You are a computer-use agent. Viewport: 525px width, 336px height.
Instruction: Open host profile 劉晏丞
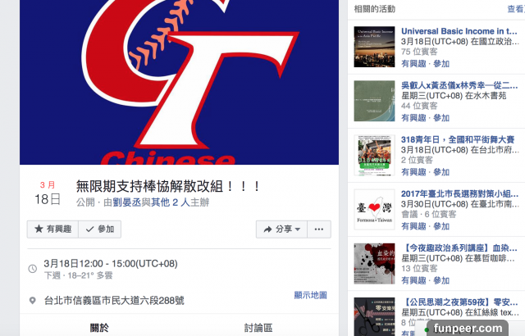coord(127,202)
